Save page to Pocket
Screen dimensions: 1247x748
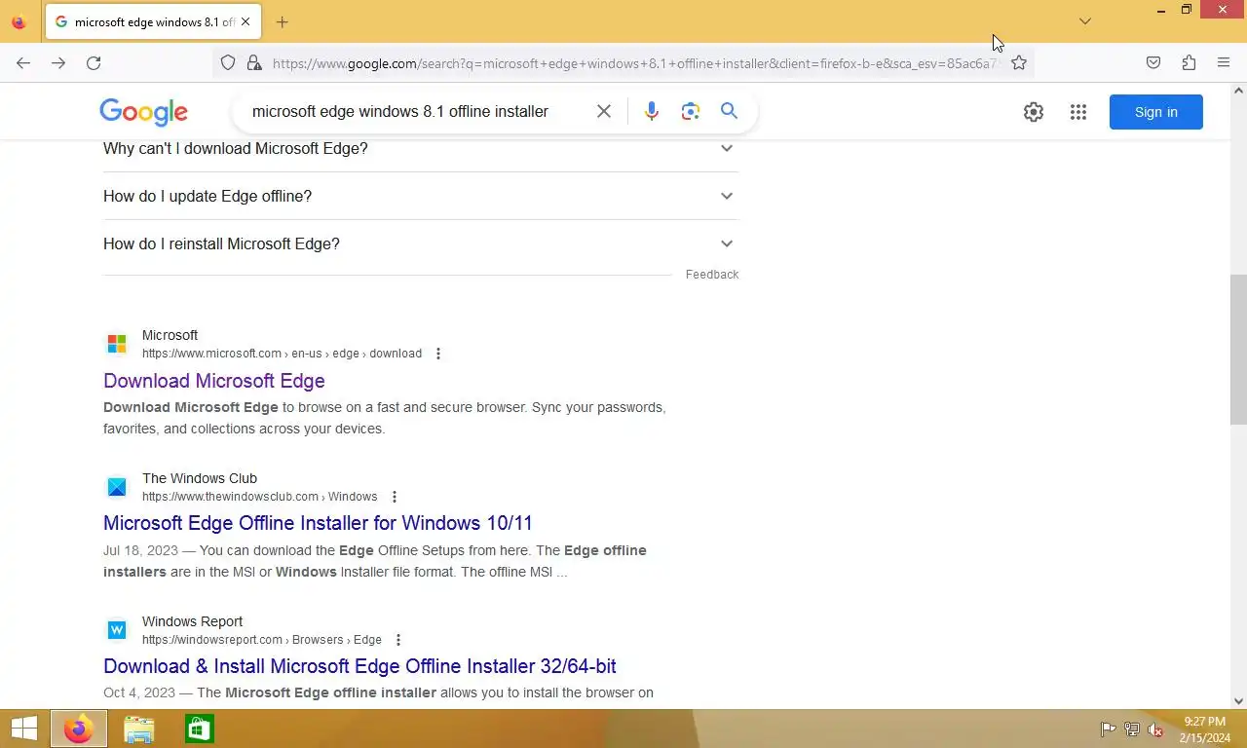[x=1153, y=63]
